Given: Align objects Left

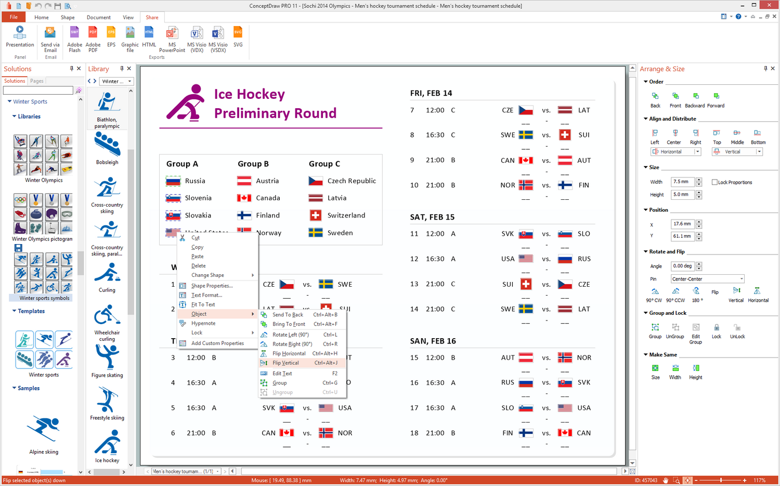Looking at the screenshot, I should point(655,136).
